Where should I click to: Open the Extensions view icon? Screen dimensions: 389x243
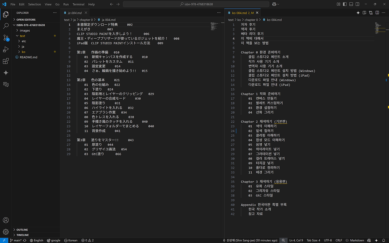[x=6, y=61]
